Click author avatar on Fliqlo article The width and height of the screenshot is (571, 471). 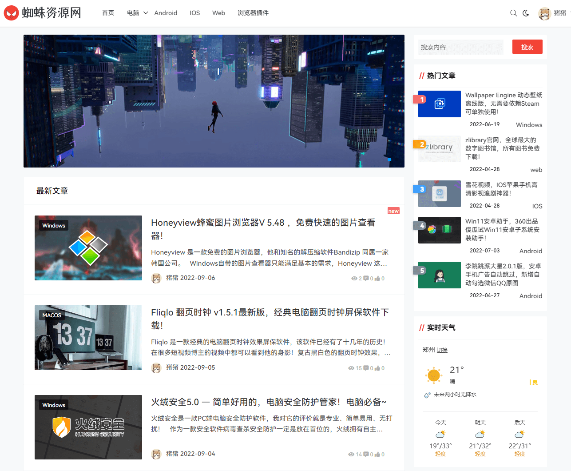point(156,368)
